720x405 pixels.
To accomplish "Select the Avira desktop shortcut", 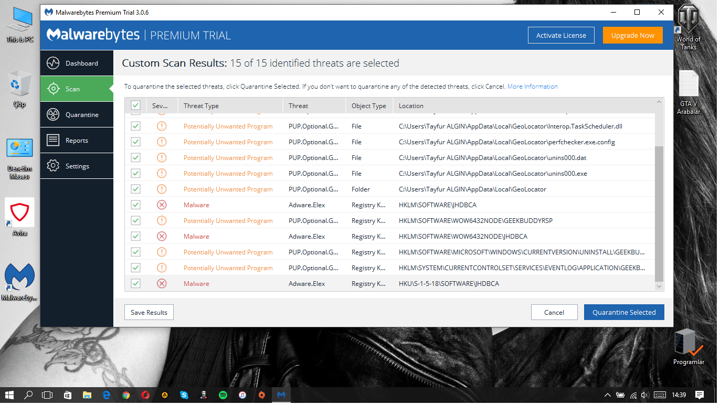I will tap(19, 218).
